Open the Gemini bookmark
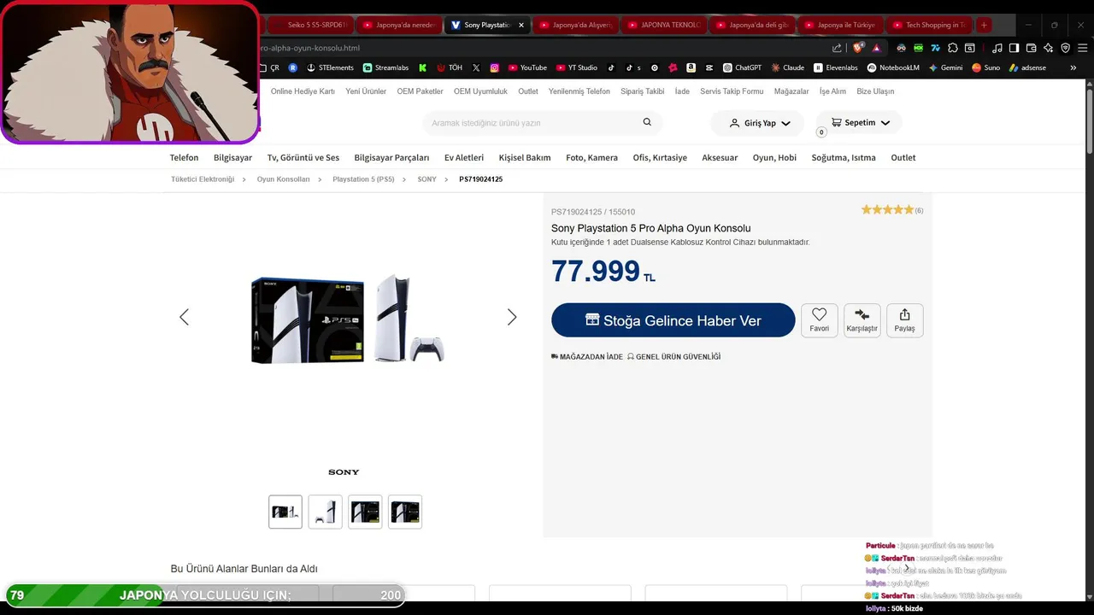The image size is (1094, 615). [945, 67]
